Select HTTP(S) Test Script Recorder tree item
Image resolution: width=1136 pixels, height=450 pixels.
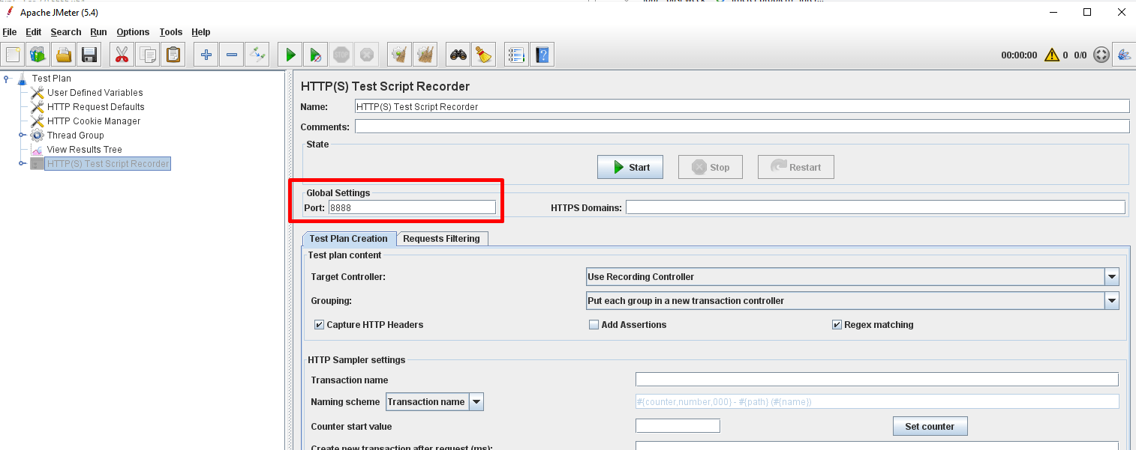pyautogui.click(x=108, y=164)
